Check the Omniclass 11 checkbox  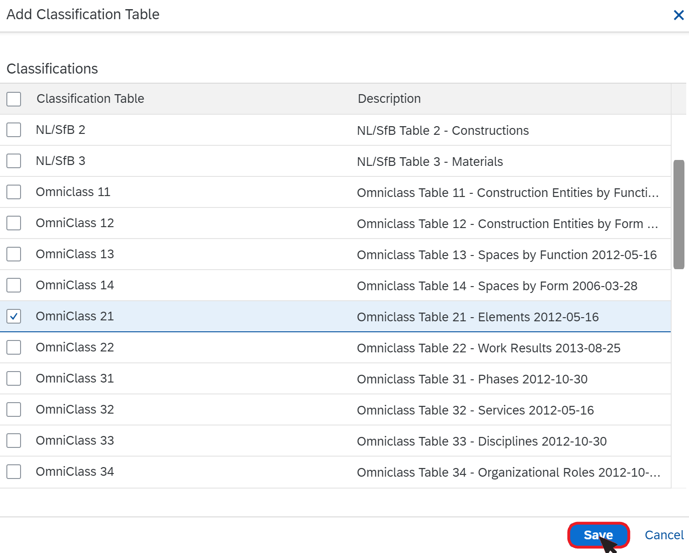click(14, 192)
